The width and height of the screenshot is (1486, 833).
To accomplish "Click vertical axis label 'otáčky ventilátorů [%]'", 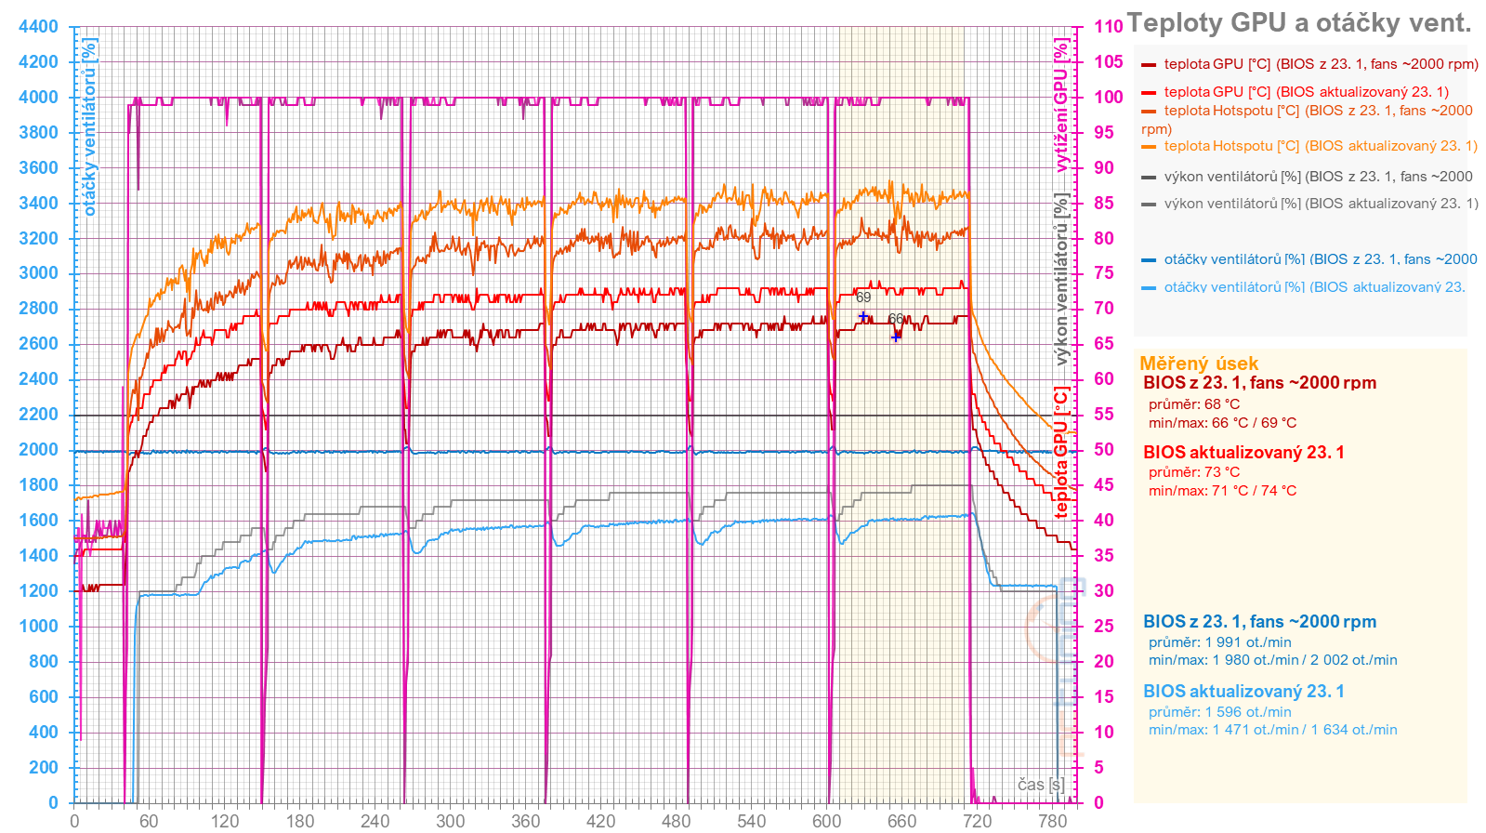I will click(x=89, y=126).
